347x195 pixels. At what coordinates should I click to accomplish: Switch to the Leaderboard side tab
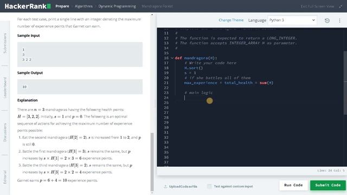[5, 88]
